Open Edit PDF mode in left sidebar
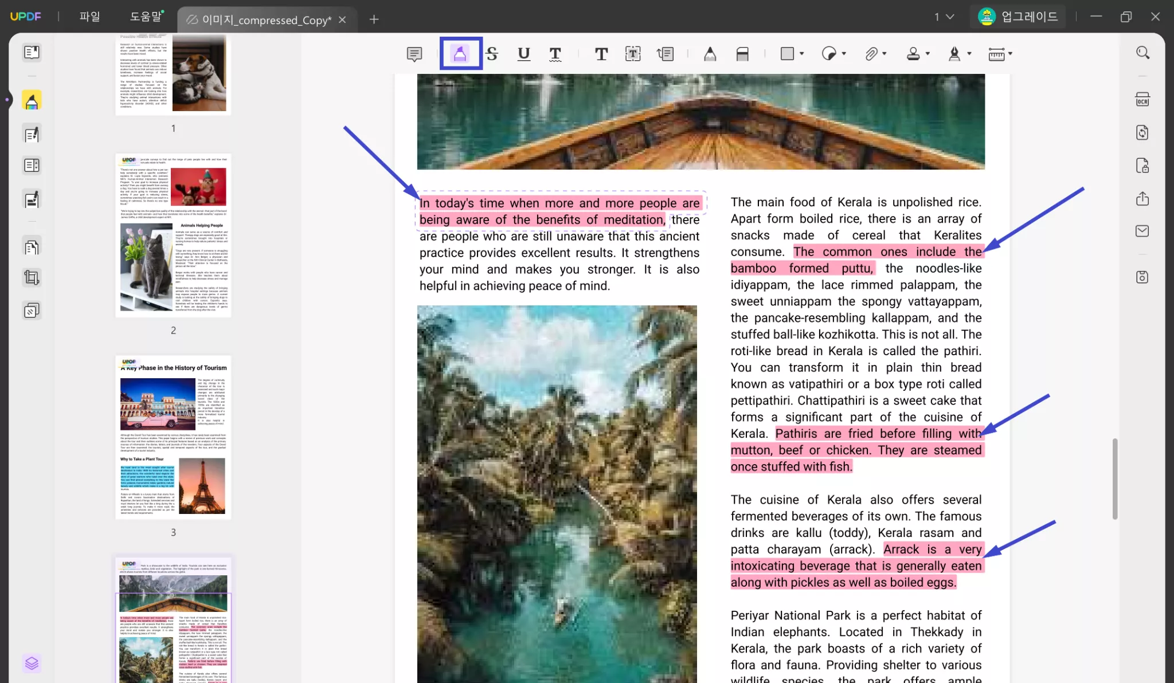Viewport: 1174px width, 683px height. 32,135
